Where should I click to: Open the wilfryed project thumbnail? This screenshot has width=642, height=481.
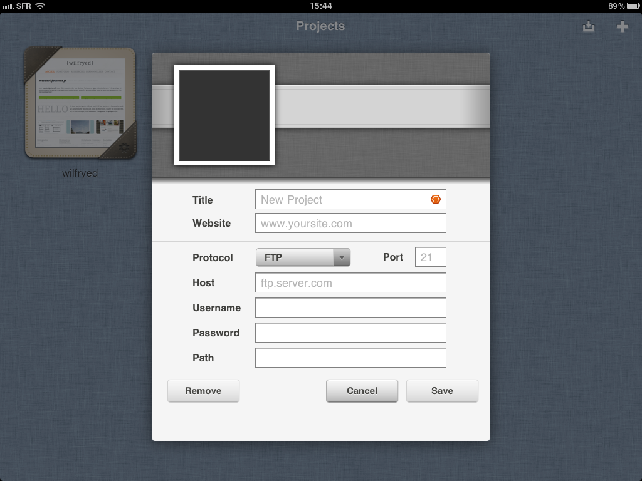point(80,102)
